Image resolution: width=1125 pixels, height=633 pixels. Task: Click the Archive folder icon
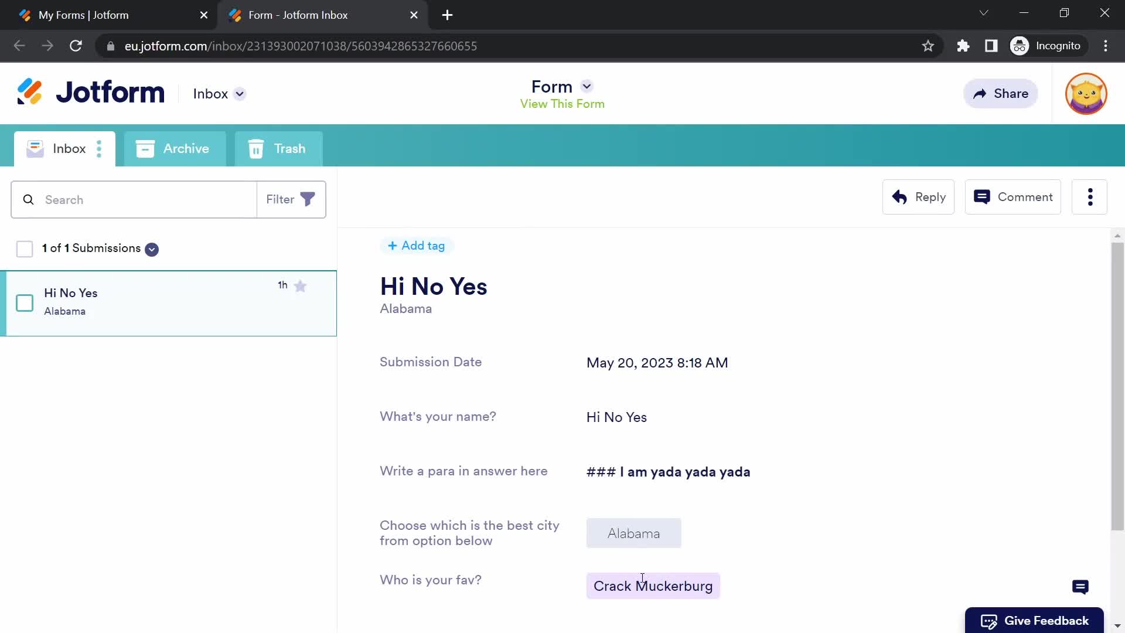tap(146, 148)
